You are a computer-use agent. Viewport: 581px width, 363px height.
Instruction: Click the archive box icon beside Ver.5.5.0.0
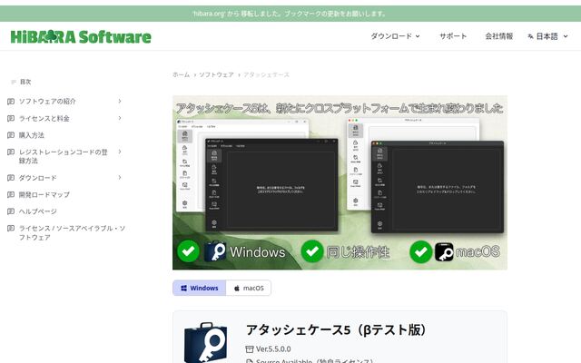coord(250,348)
